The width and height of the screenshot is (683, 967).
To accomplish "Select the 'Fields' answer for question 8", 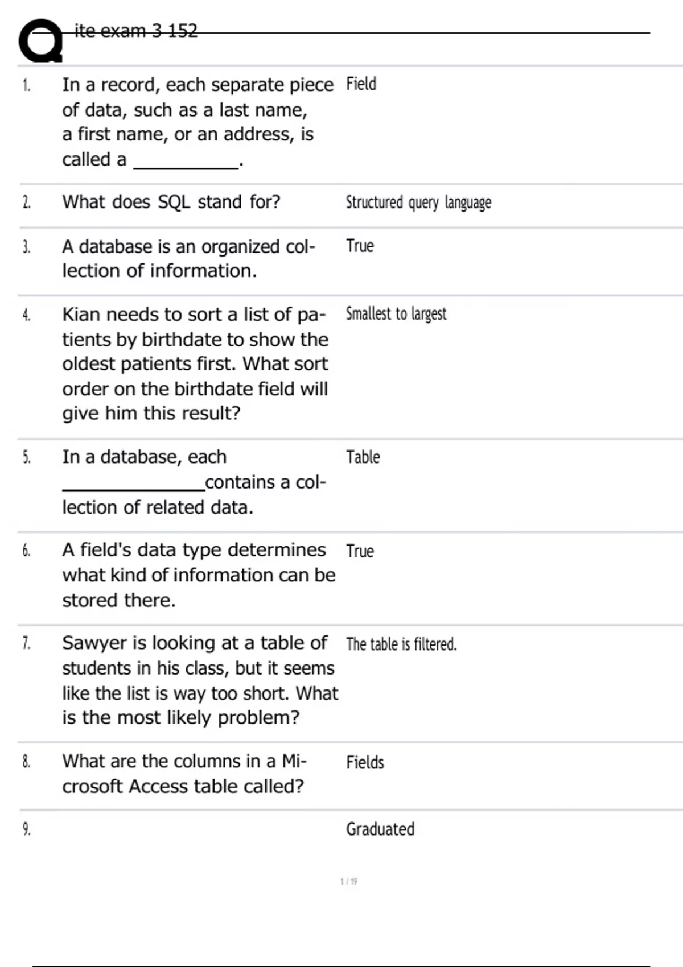I will tap(365, 763).
